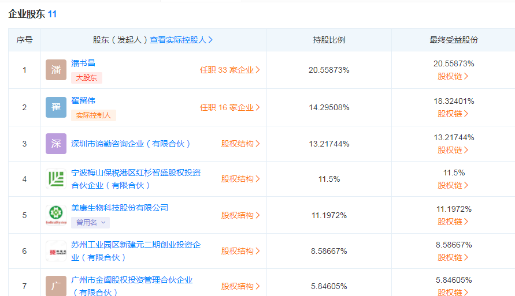Click the purple 深 avatar icon
Viewport: 515px width, 296px height.
(x=56, y=144)
